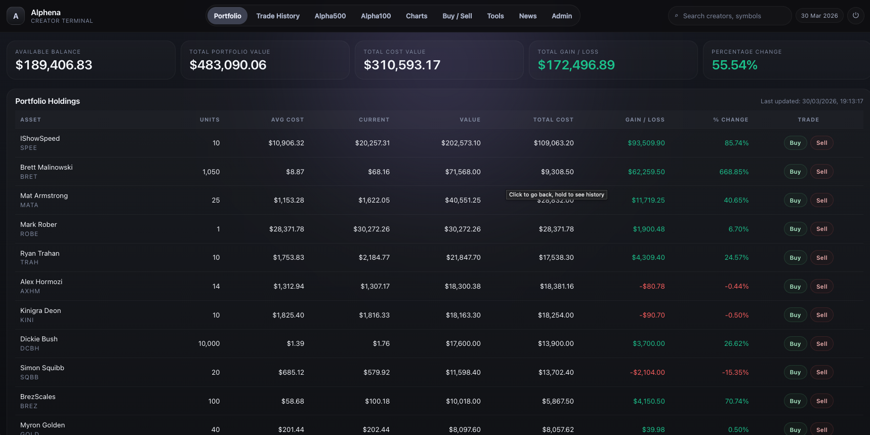Buy Ryan Trahan TRAH

click(x=795, y=258)
